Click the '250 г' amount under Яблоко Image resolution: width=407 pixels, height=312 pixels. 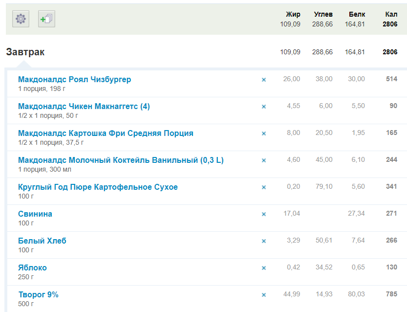[x=26, y=277]
